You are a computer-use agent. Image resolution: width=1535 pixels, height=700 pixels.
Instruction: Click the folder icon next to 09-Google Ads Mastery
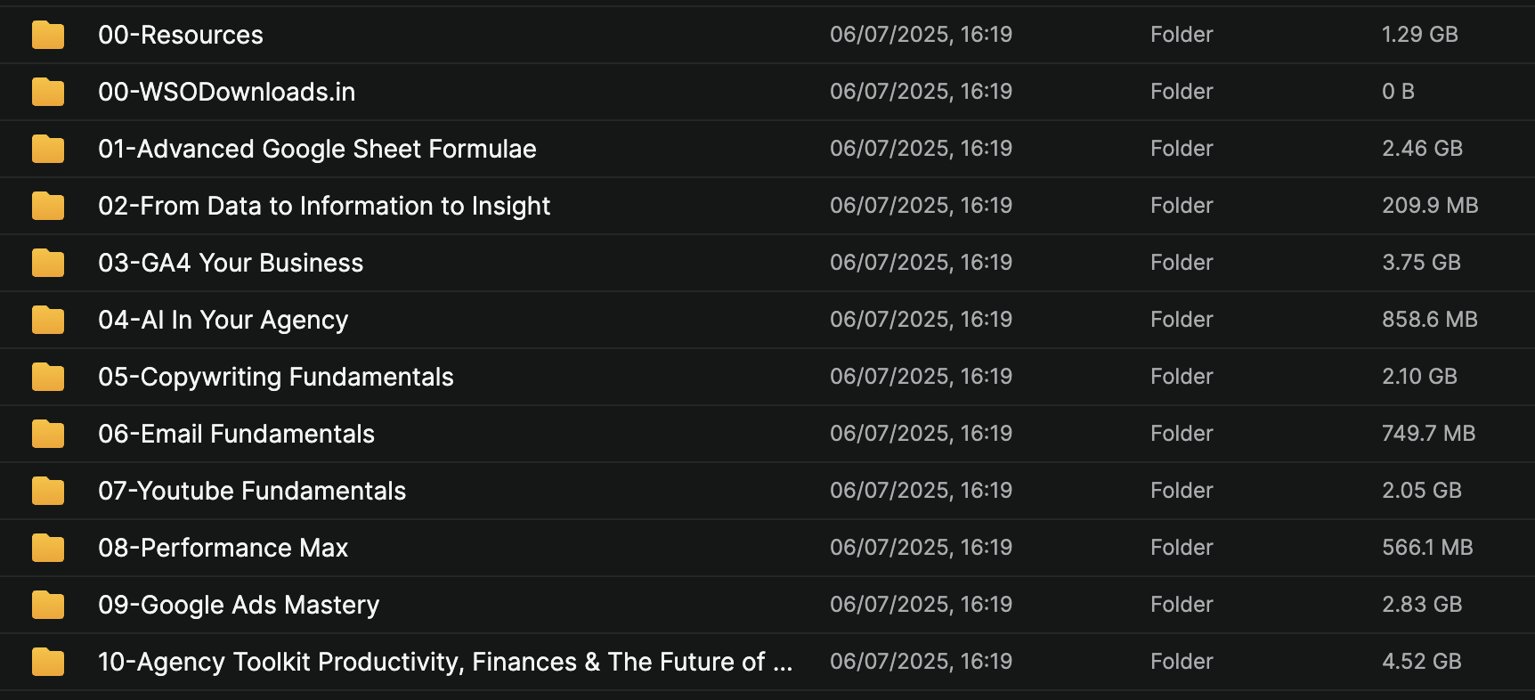pyautogui.click(x=48, y=605)
